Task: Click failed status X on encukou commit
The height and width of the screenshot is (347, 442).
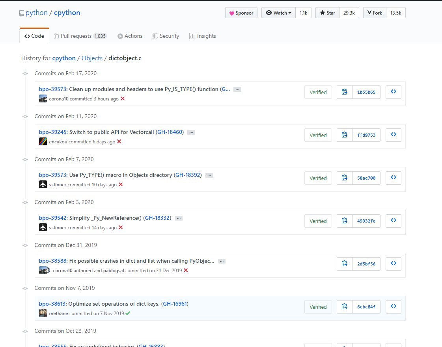Action: [x=119, y=142]
